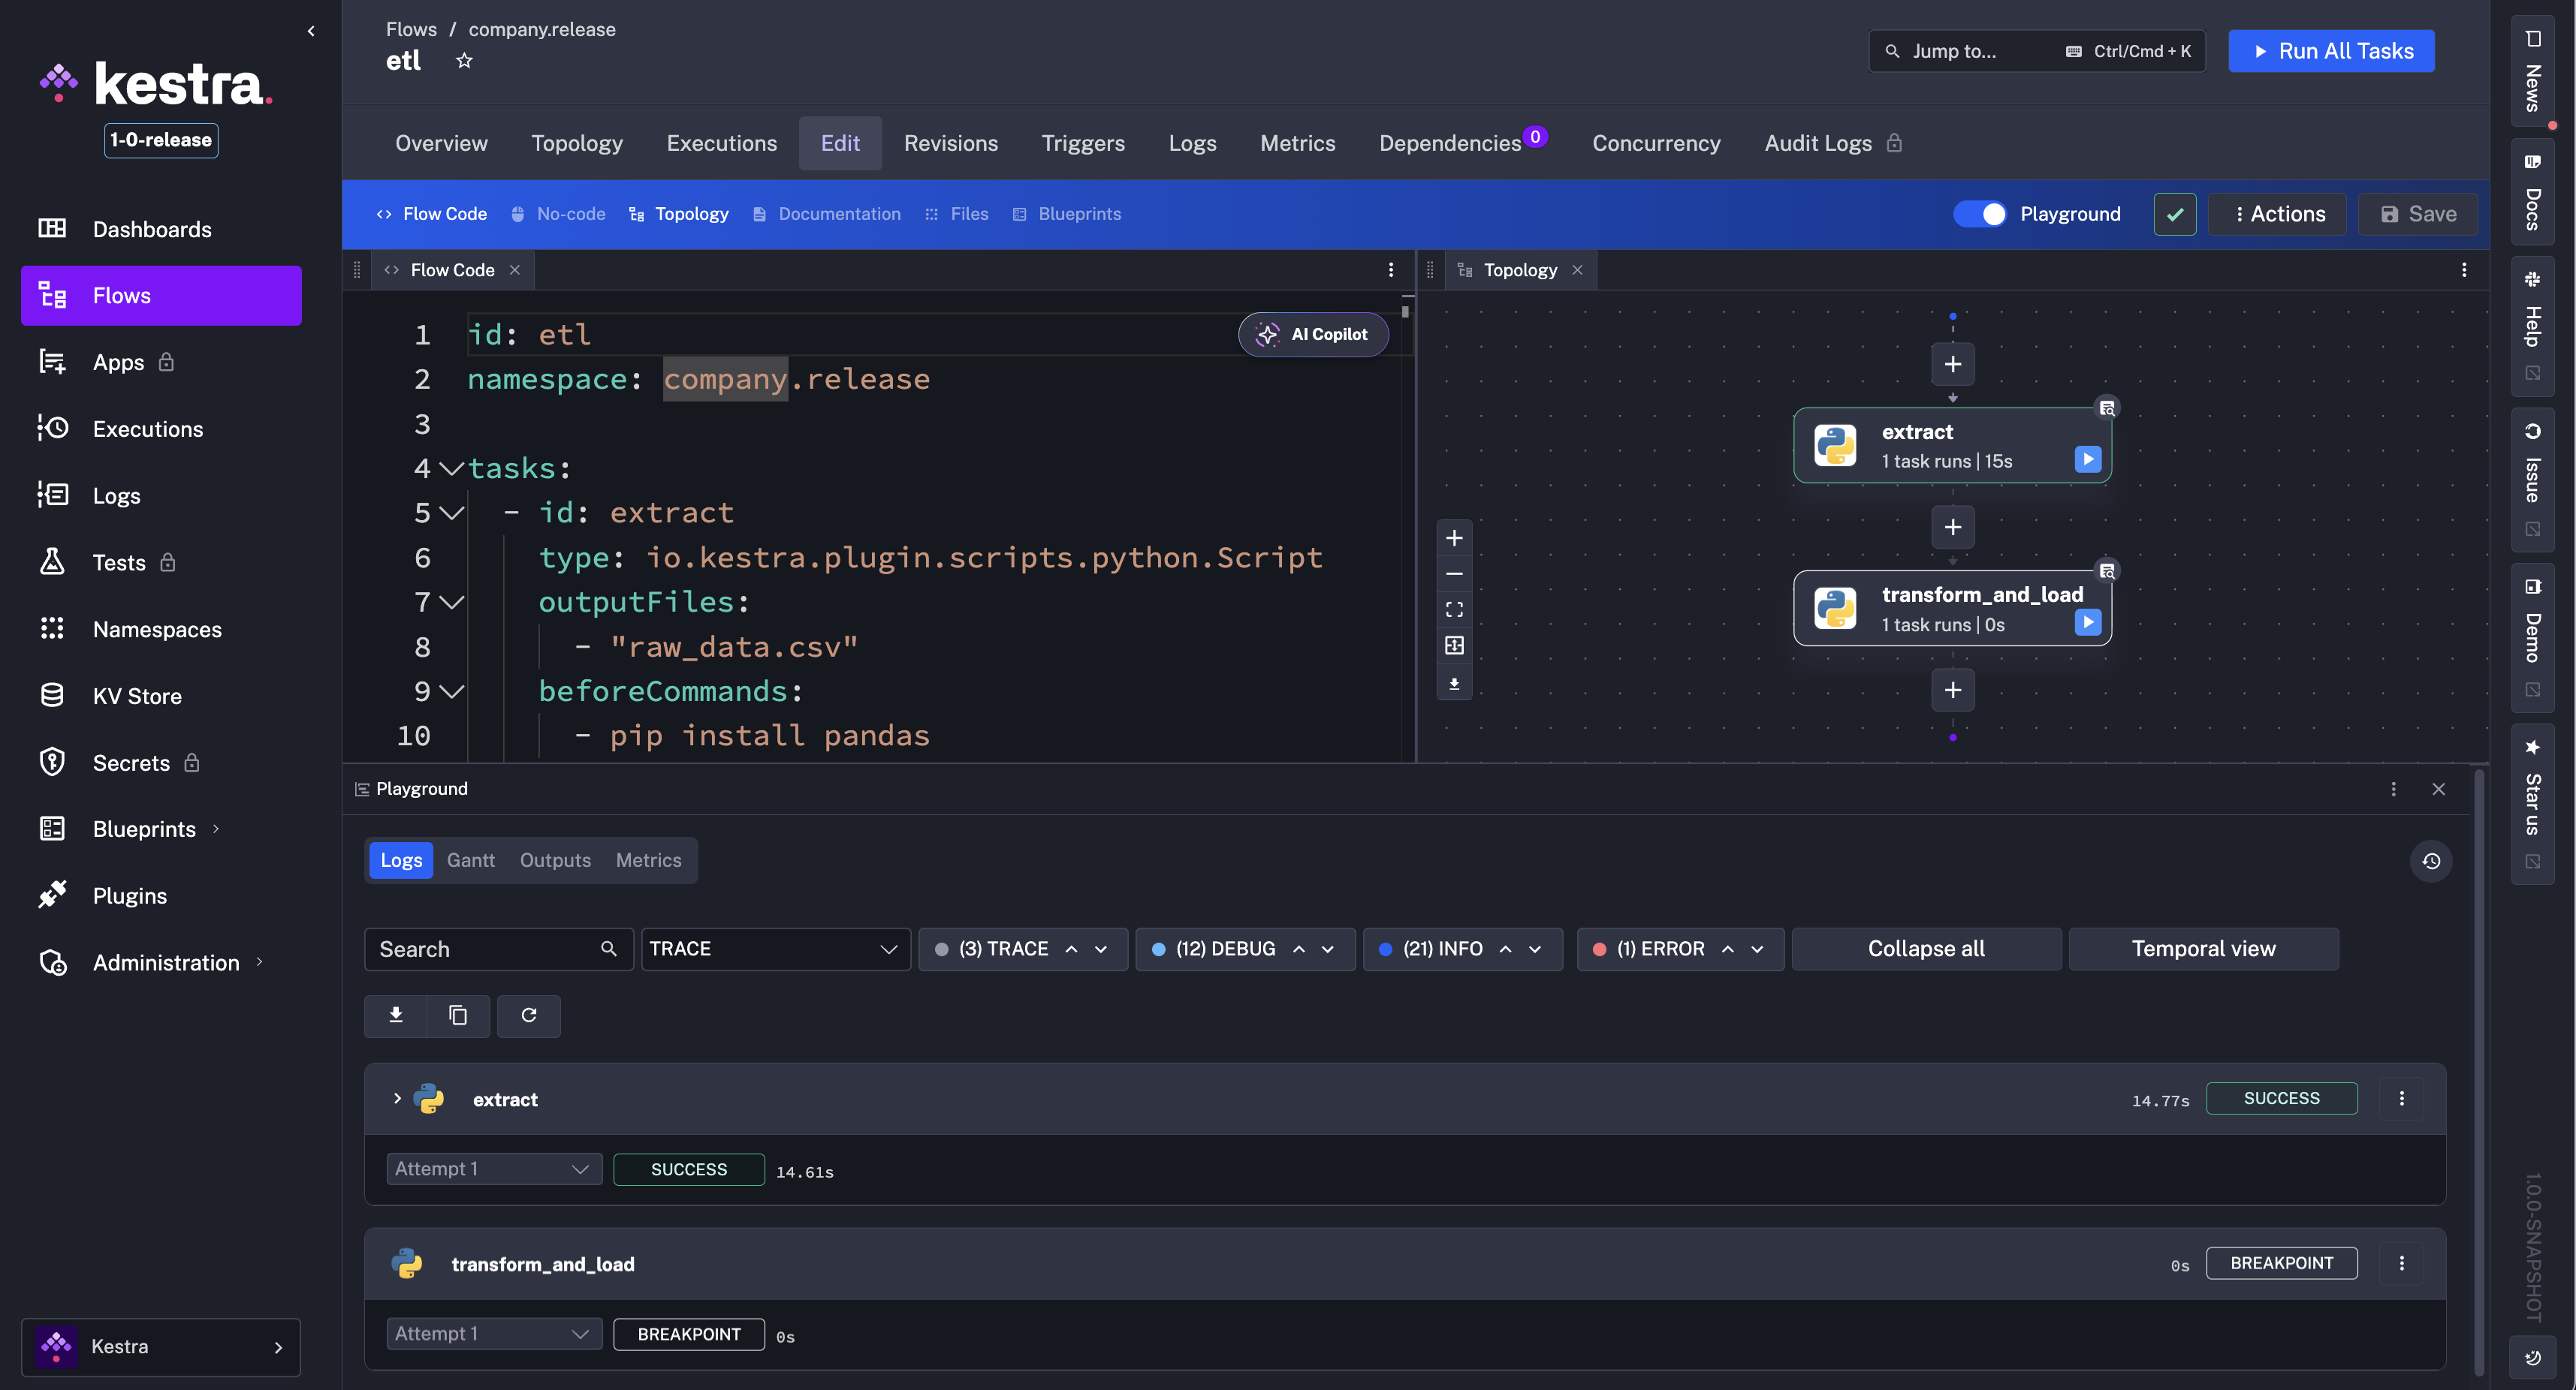Open the Revisions tab

click(950, 143)
